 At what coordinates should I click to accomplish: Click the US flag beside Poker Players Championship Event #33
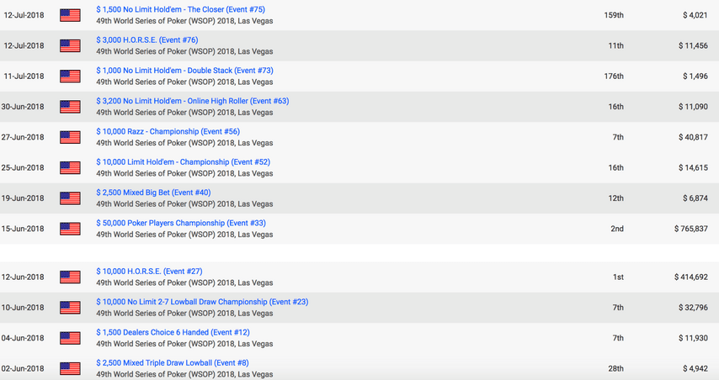[x=70, y=229]
